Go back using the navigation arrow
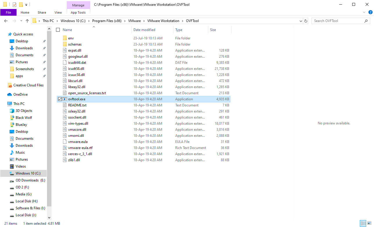The width and height of the screenshot is (374, 227). (6, 21)
